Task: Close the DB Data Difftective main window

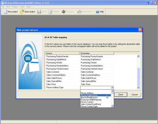Action: click(156, 3)
